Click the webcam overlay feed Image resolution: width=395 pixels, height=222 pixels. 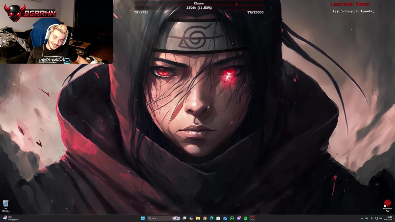tap(56, 32)
